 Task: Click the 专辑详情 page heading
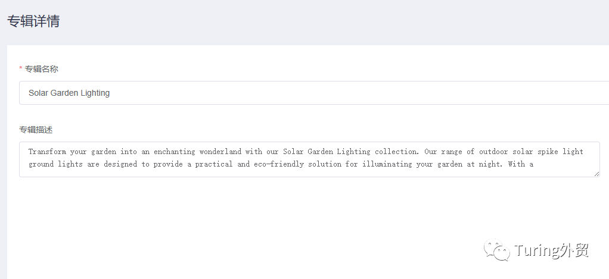[x=33, y=21]
